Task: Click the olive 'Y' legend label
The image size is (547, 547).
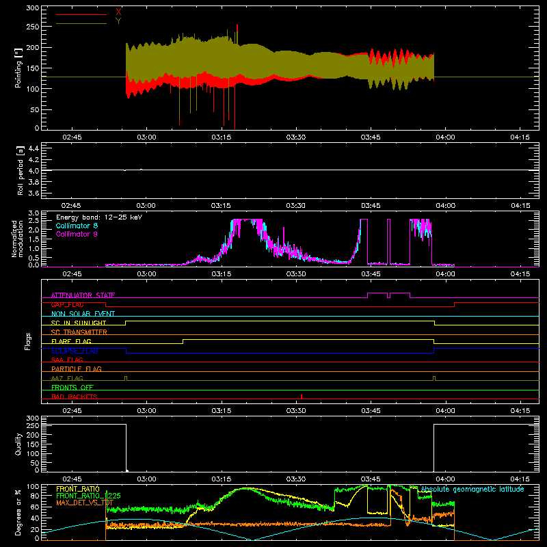Action: (x=118, y=21)
